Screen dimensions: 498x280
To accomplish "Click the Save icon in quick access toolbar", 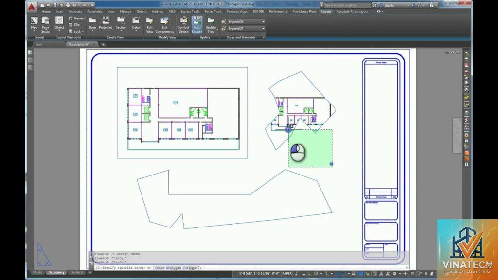I will tap(55, 5).
